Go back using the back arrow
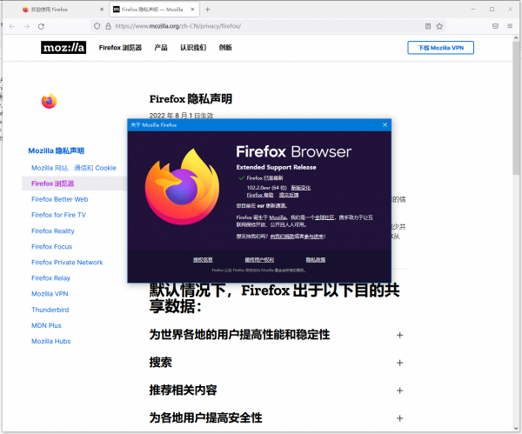This screenshot has width=522, height=434. coord(12,26)
